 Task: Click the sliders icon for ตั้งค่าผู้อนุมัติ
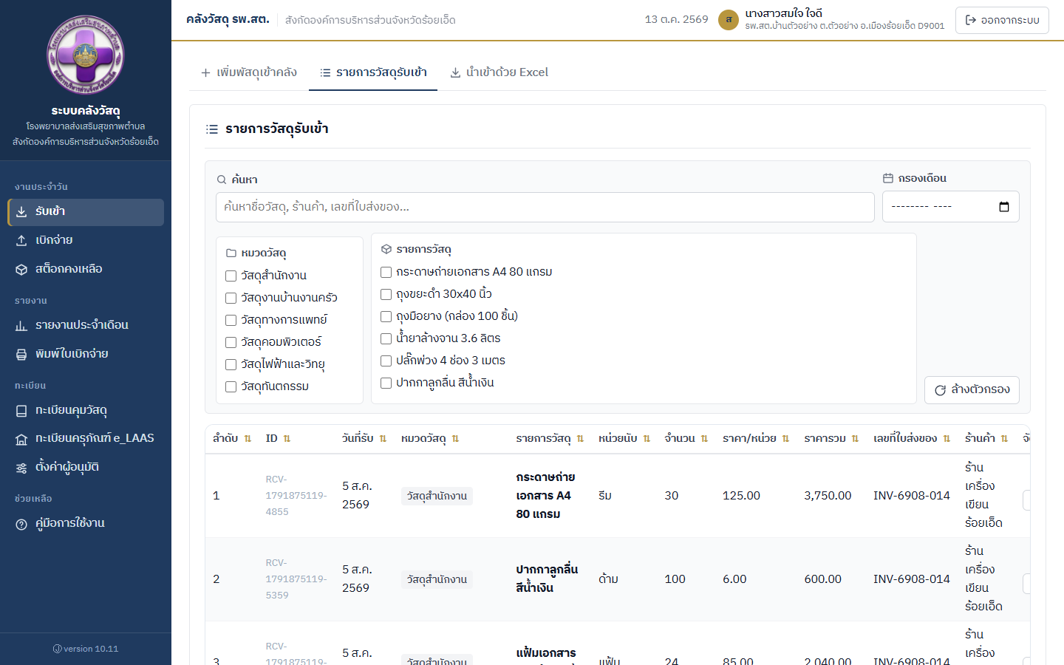tap(21, 468)
